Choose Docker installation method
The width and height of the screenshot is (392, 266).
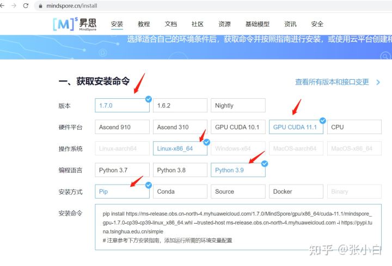(296, 192)
